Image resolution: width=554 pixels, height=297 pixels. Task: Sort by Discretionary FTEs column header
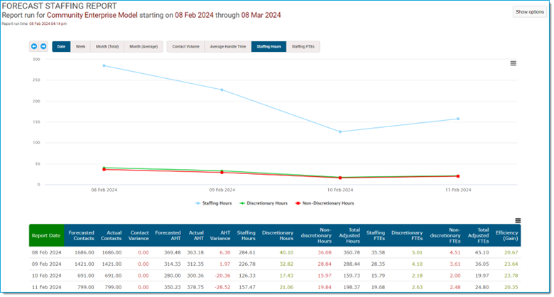(x=407, y=235)
